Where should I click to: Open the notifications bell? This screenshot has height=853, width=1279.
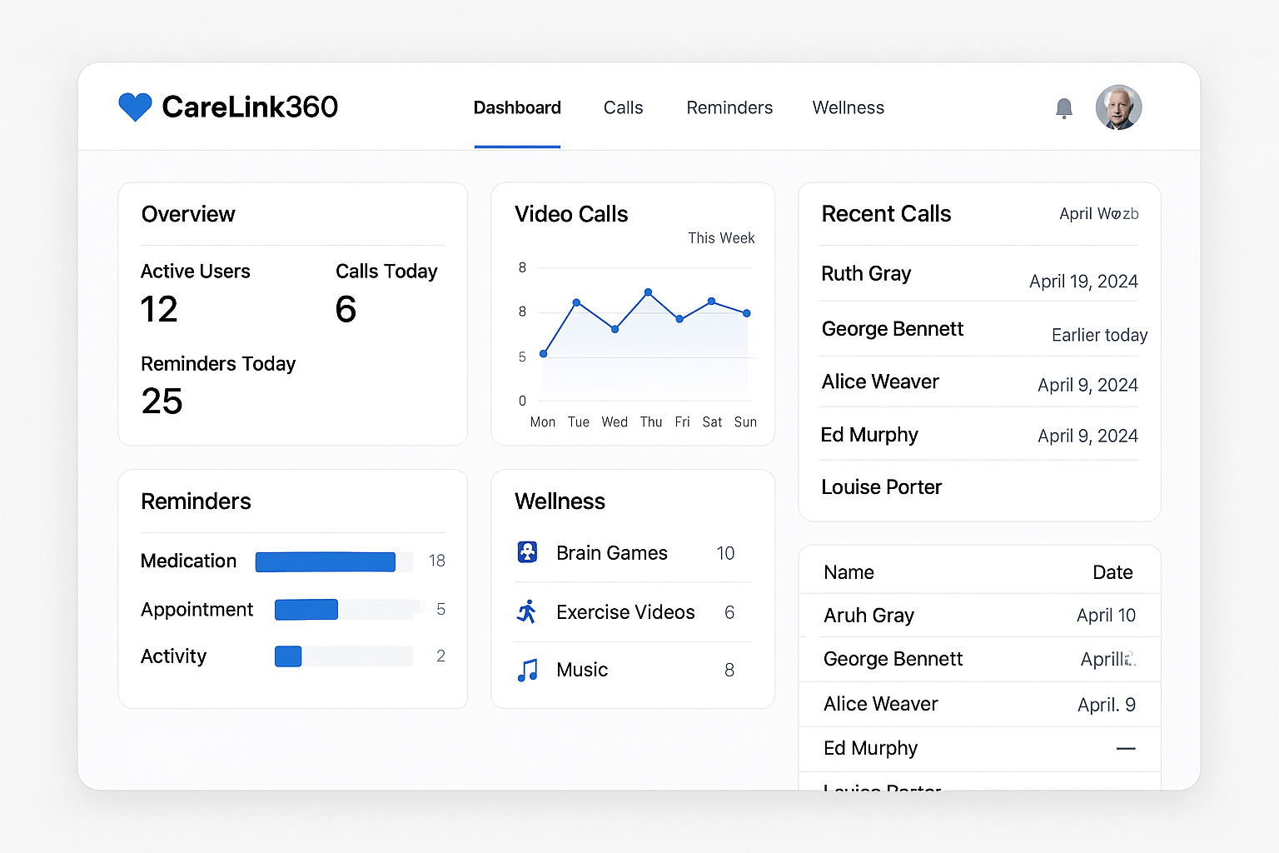click(1063, 108)
